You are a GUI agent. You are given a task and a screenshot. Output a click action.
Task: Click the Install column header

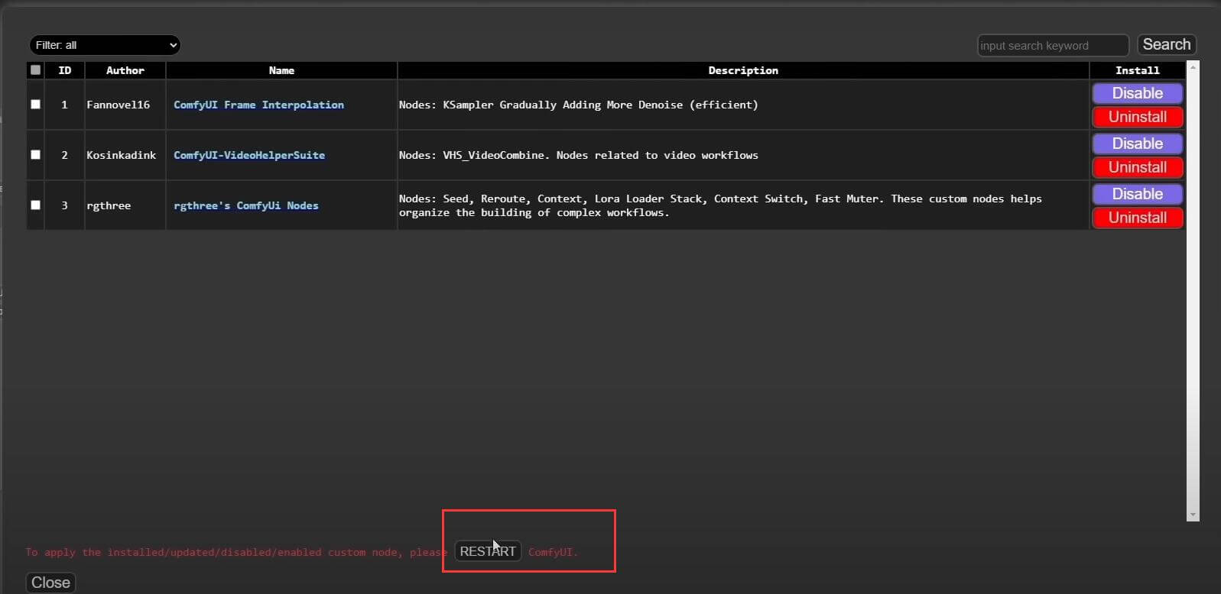point(1138,70)
